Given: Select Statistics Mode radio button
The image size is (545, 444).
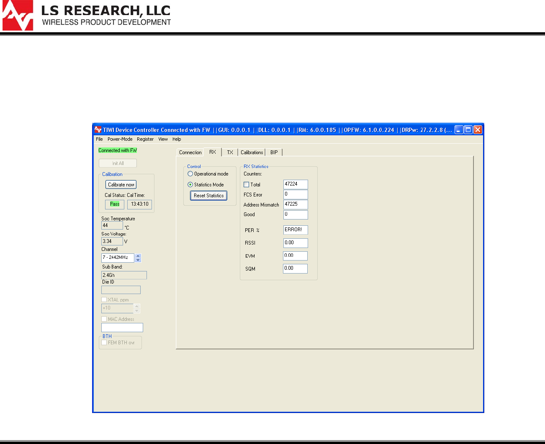Looking at the screenshot, I should [x=190, y=185].
